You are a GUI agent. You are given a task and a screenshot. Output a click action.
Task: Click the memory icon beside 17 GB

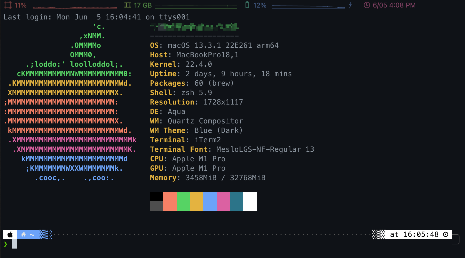tap(128, 5)
